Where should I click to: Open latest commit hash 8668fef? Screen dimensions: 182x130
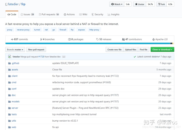pyautogui.click(x=156, y=57)
